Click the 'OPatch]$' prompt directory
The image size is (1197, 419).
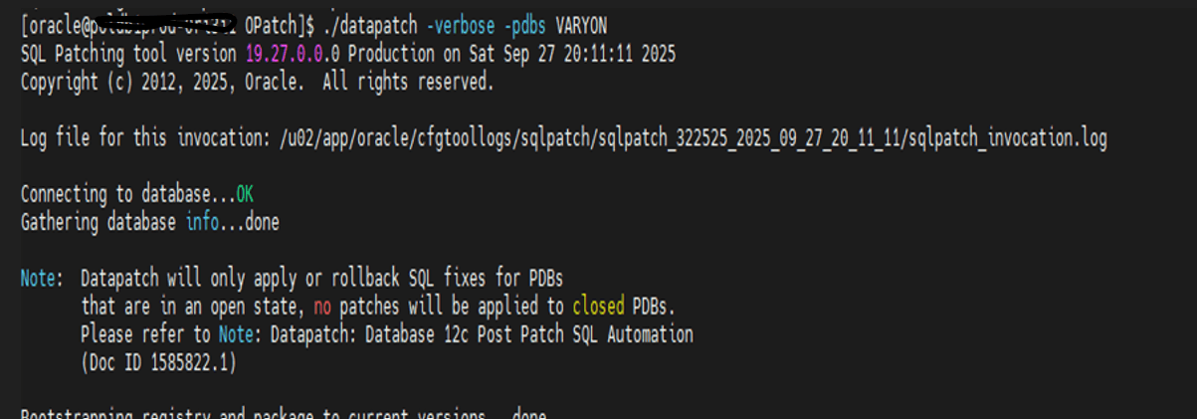coord(280,26)
